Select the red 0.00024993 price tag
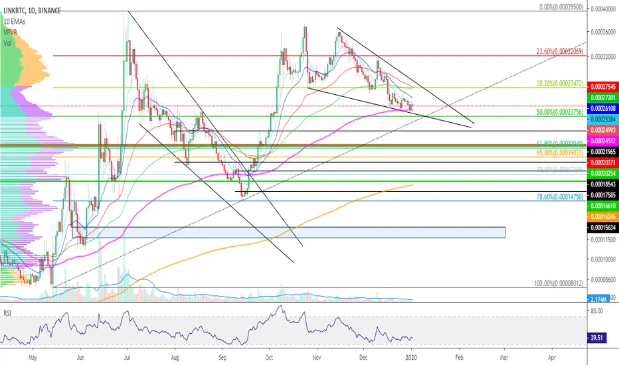 [603, 130]
